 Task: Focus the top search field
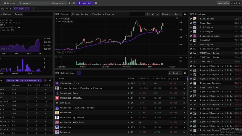34,3
